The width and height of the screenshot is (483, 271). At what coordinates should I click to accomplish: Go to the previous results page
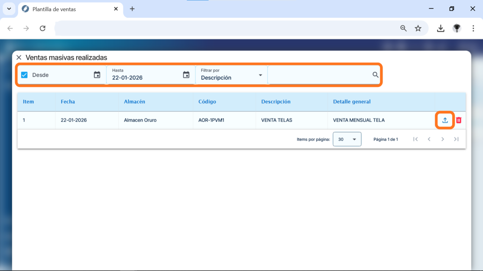coord(429,139)
